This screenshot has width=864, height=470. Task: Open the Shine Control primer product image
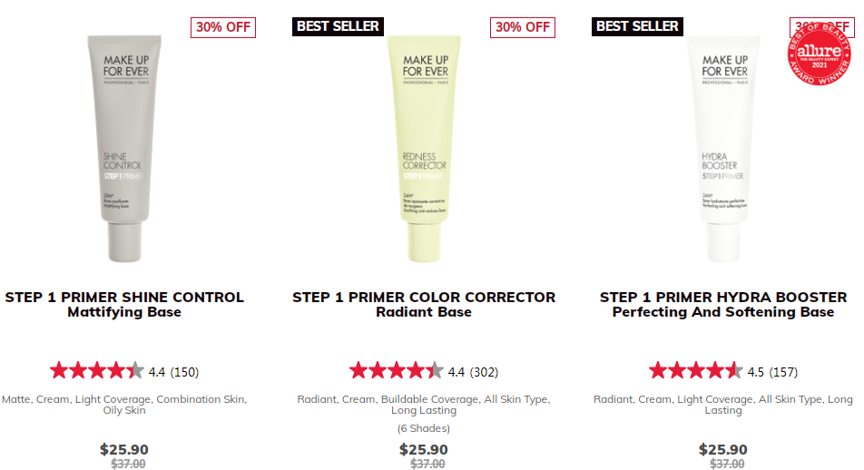coord(124,145)
